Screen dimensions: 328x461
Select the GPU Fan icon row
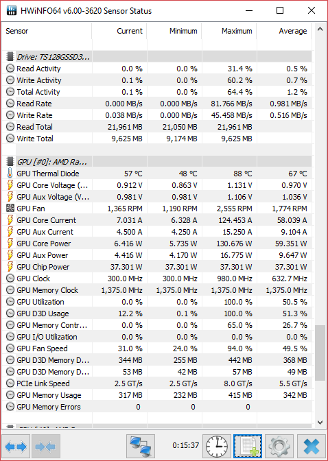(x=156, y=209)
